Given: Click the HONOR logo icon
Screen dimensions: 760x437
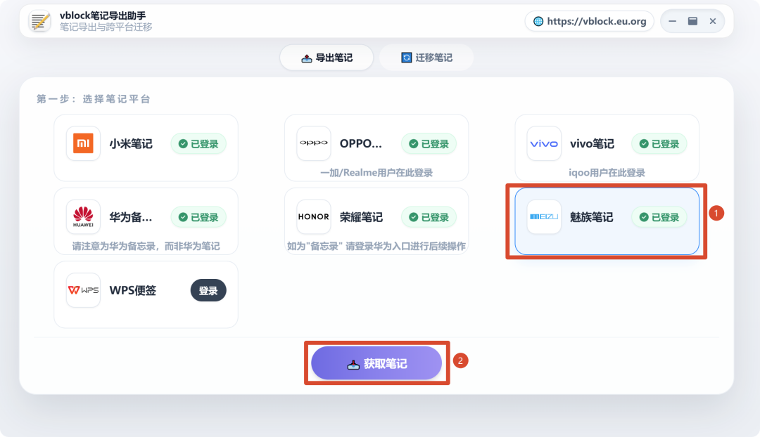Looking at the screenshot, I should 314,217.
